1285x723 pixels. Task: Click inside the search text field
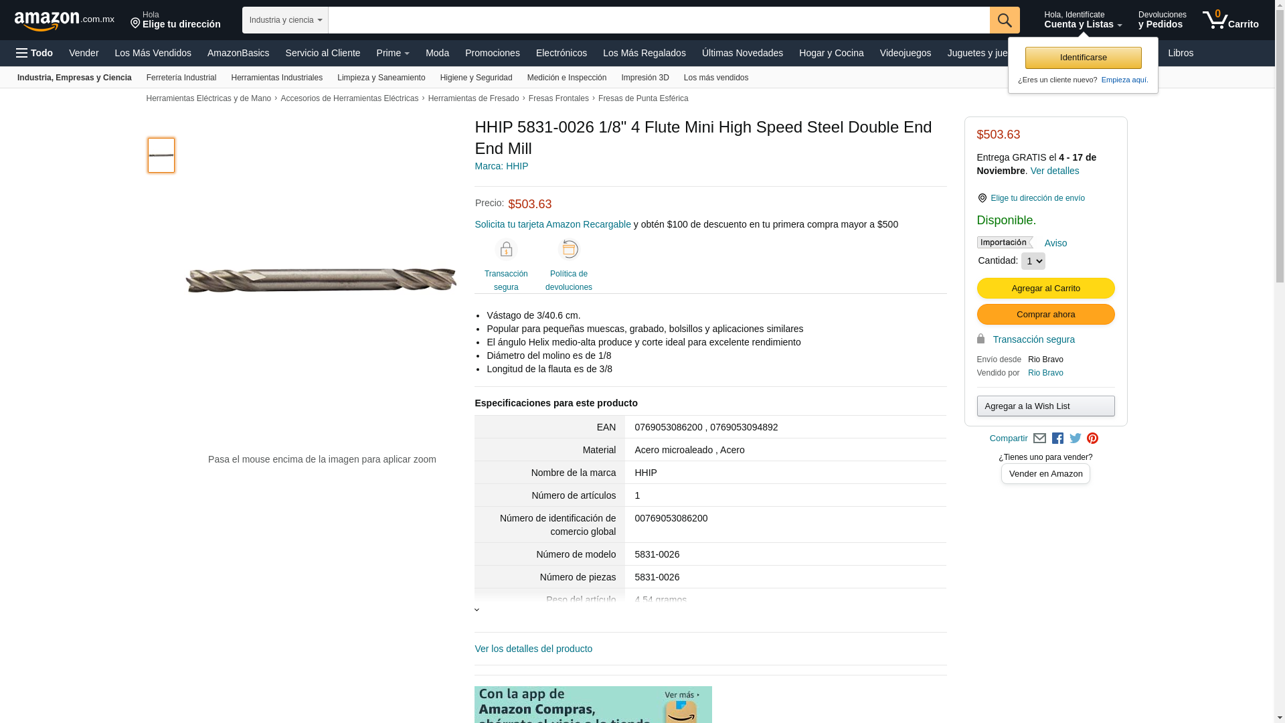[659, 20]
